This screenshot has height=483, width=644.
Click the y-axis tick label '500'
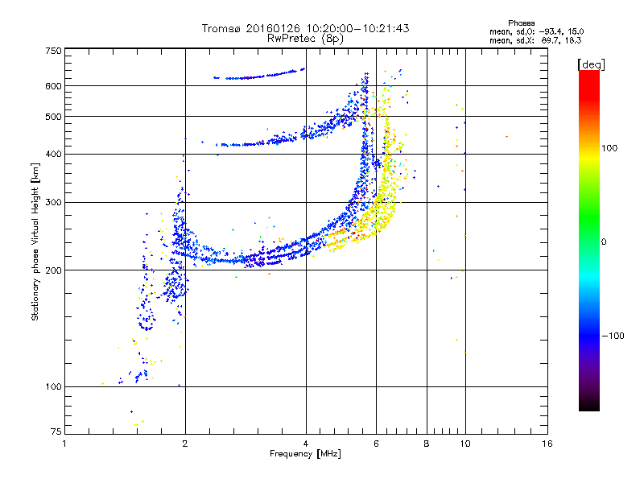[x=54, y=117]
